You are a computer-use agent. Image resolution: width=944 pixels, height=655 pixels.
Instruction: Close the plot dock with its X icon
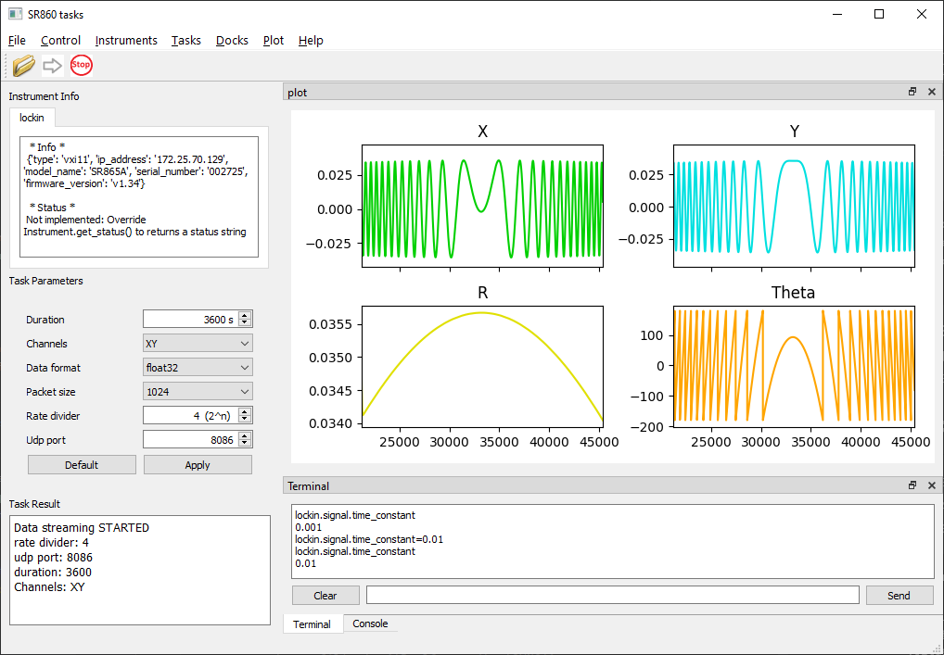click(x=932, y=92)
